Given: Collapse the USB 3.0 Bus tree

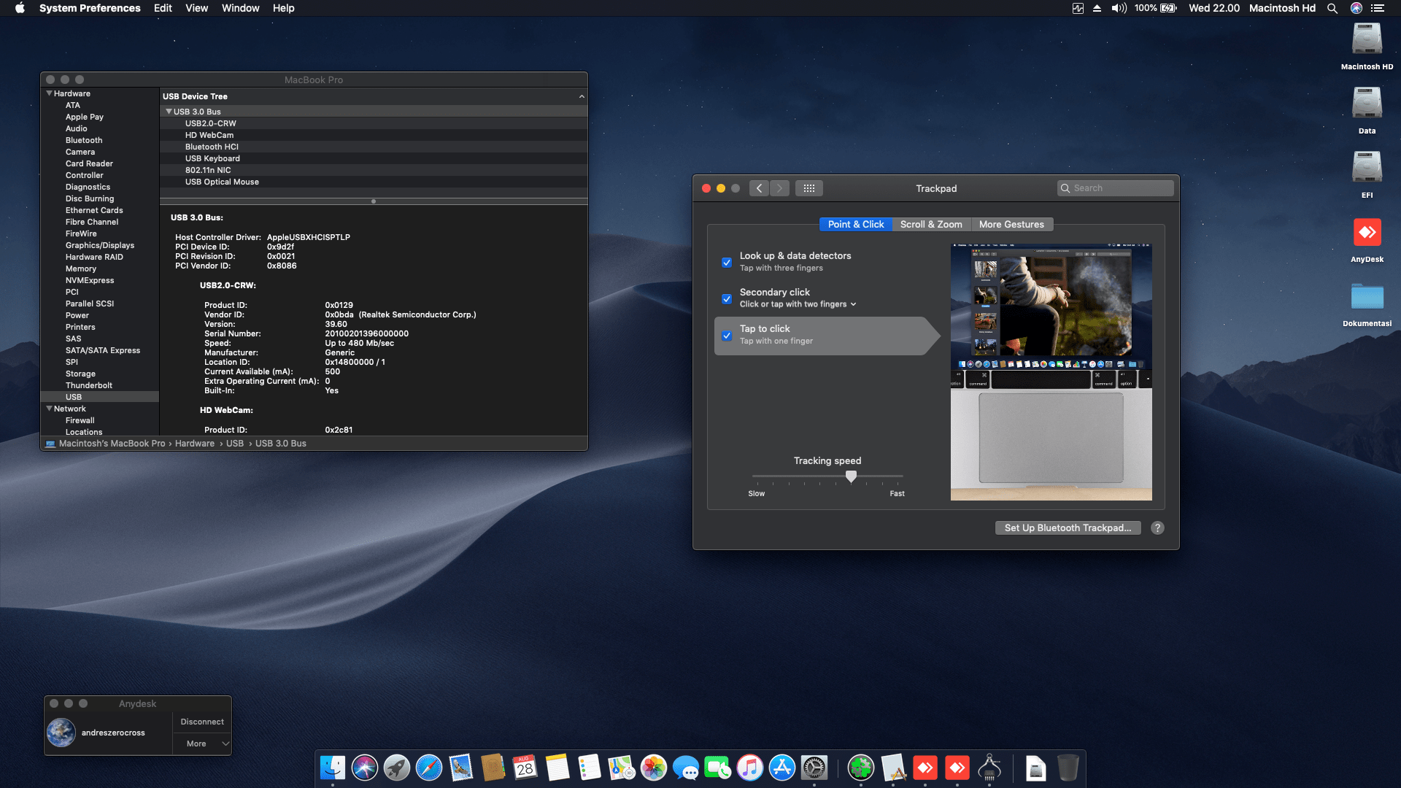Looking at the screenshot, I should tap(169, 112).
